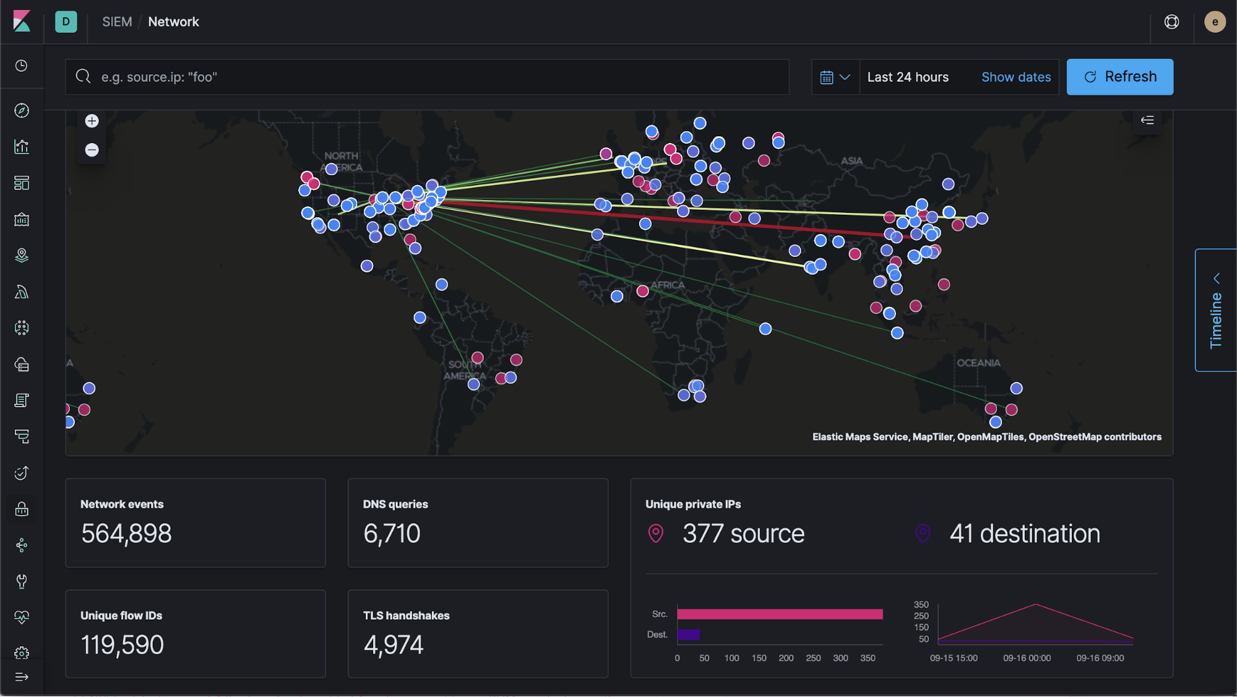Select the SIEM lock icon in sidebar

tap(22, 509)
